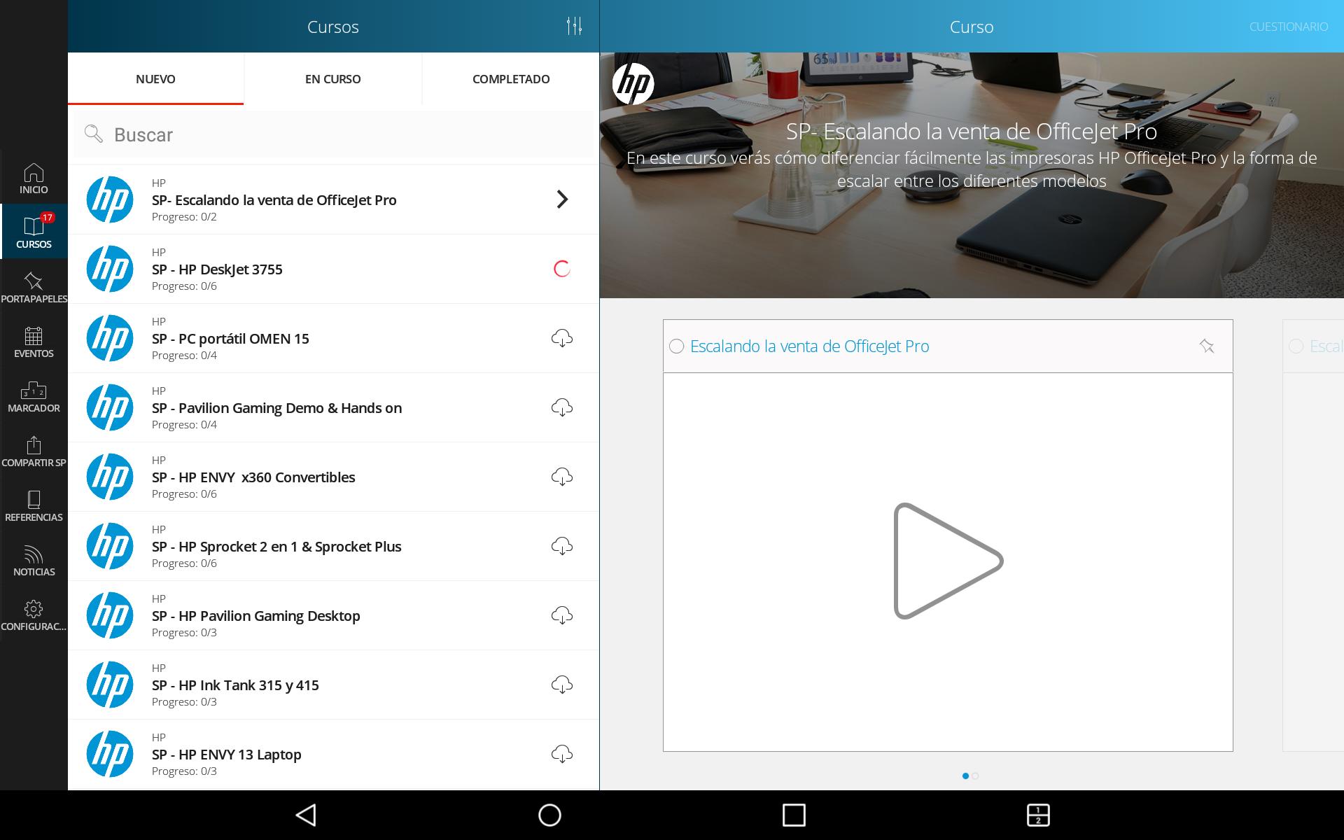This screenshot has height=840, width=1344.
Task: Tap Android home navigation button
Action: (x=549, y=815)
